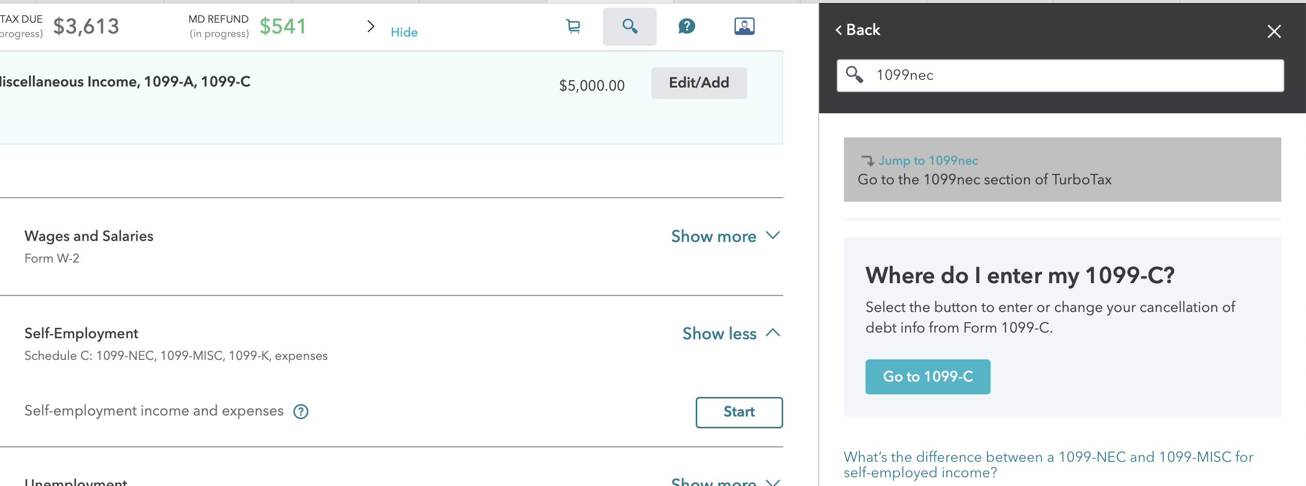
Task: Click the live expert help icon
Action: click(x=744, y=26)
